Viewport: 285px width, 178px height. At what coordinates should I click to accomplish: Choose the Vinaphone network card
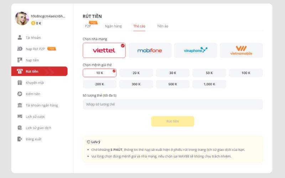(x=196, y=50)
